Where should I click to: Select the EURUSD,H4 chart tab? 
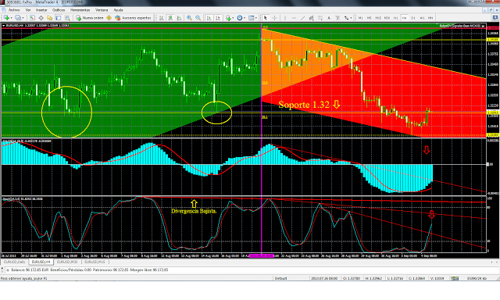[x=41, y=262]
